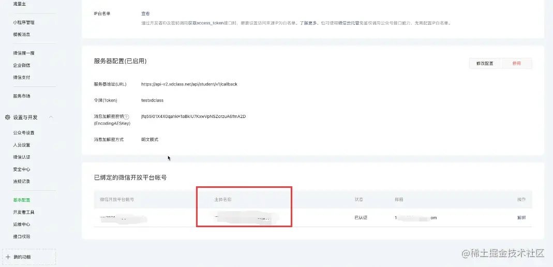Open 微信支付 in the sidebar
The height and width of the screenshot is (267, 553).
[x=22, y=77]
